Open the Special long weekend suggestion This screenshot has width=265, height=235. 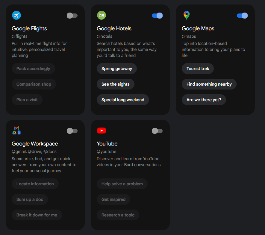pyautogui.click(x=123, y=100)
